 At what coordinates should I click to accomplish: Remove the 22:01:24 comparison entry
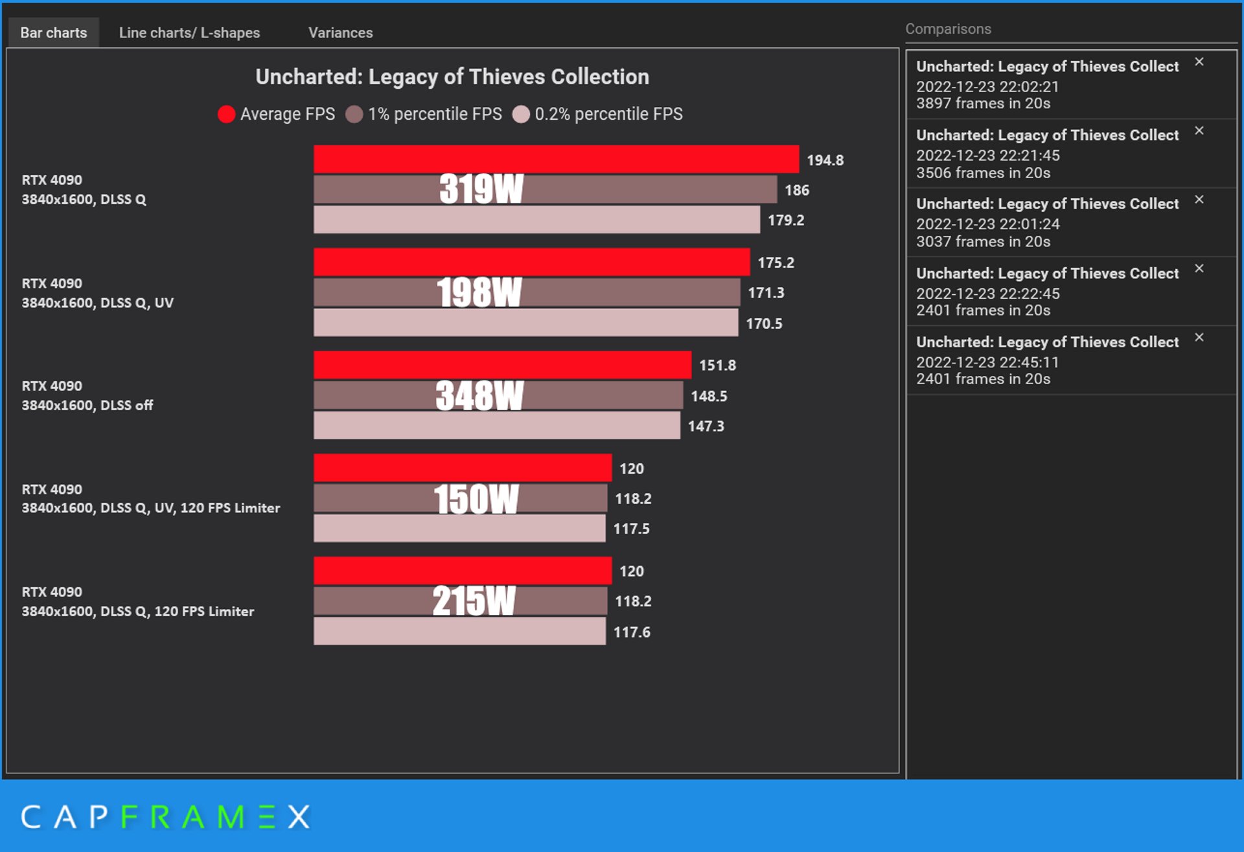1199,200
